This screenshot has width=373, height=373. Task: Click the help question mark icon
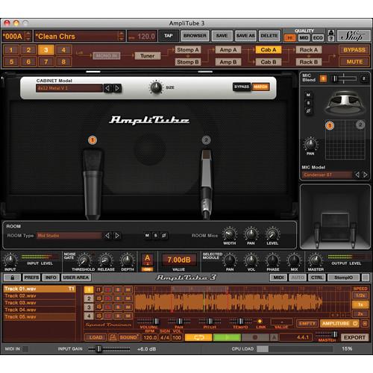coord(330,39)
